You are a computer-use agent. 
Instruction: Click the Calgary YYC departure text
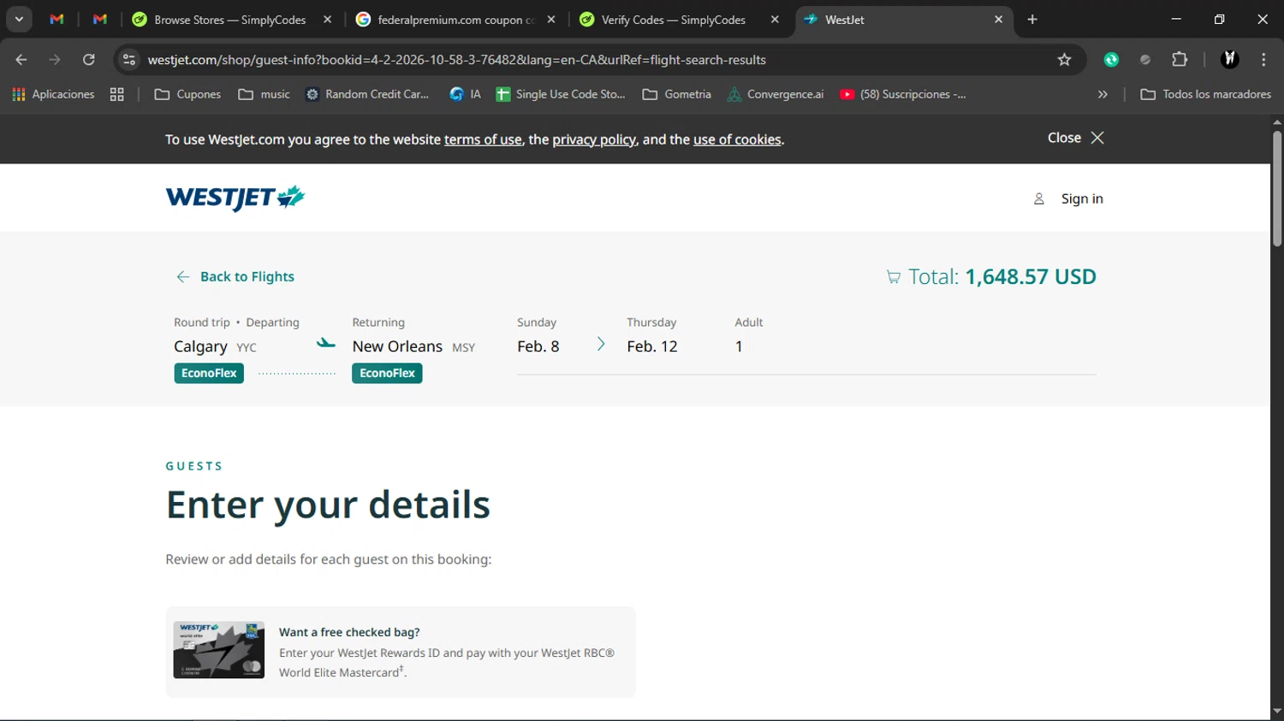pyautogui.click(x=215, y=346)
